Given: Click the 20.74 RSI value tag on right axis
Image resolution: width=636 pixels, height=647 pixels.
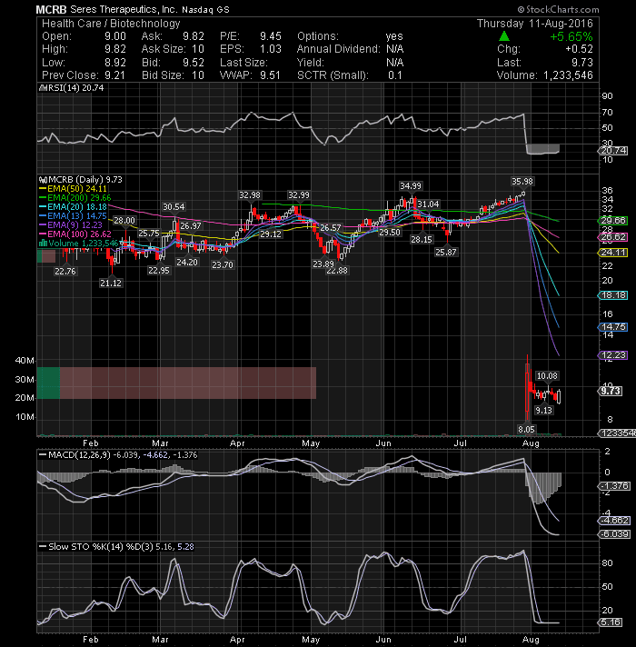Looking at the screenshot, I should click(613, 151).
